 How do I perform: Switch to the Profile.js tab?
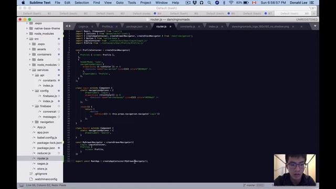tap(107, 27)
